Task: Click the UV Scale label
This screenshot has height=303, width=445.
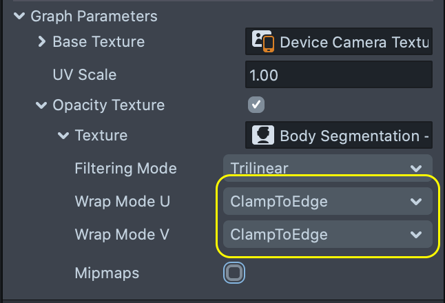Action: [x=84, y=74]
